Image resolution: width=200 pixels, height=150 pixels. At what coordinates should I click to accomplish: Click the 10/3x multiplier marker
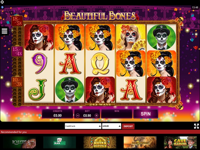click(x=17, y=82)
